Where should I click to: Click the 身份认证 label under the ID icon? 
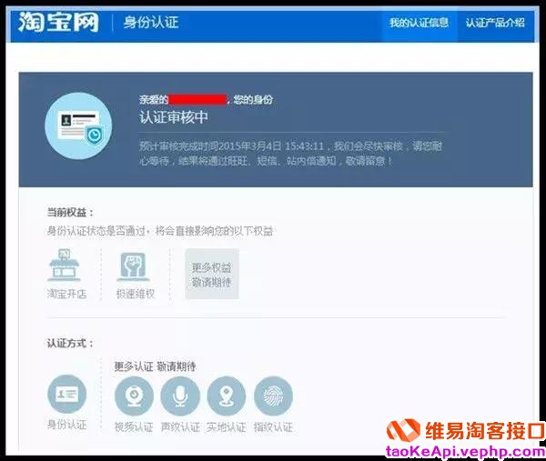66,425
